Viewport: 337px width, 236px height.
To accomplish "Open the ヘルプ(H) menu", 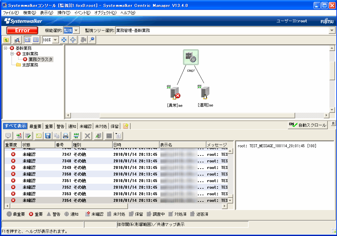I will [x=128, y=13].
